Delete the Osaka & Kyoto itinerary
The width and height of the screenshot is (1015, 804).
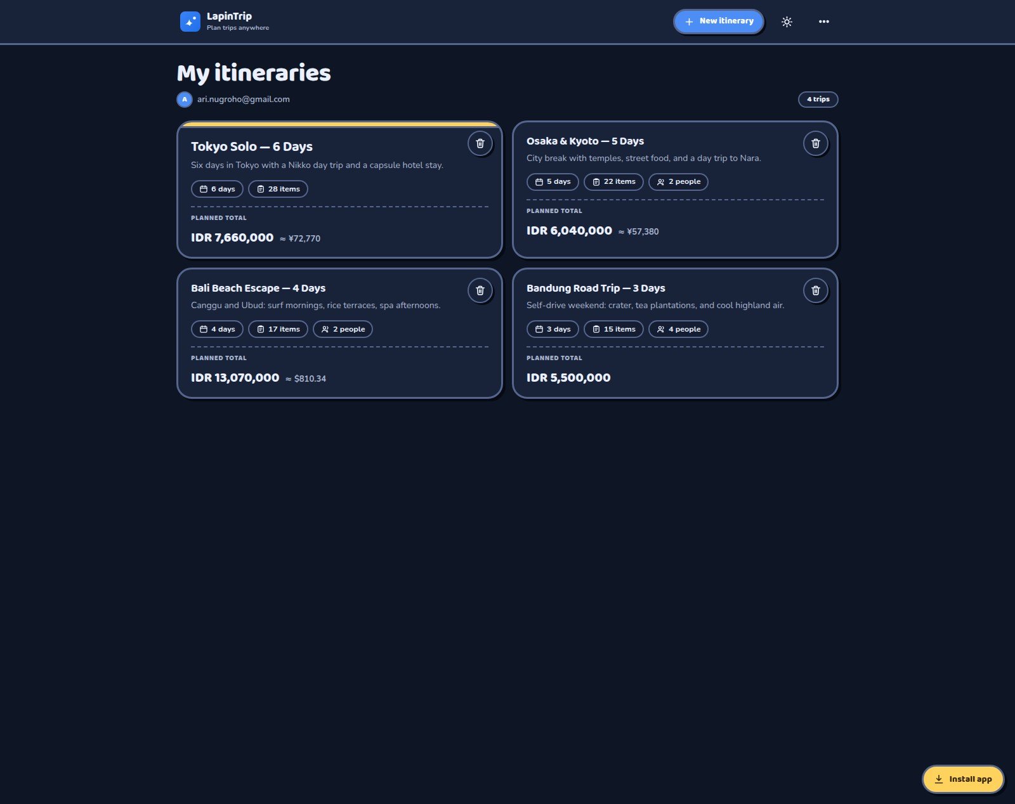click(816, 143)
